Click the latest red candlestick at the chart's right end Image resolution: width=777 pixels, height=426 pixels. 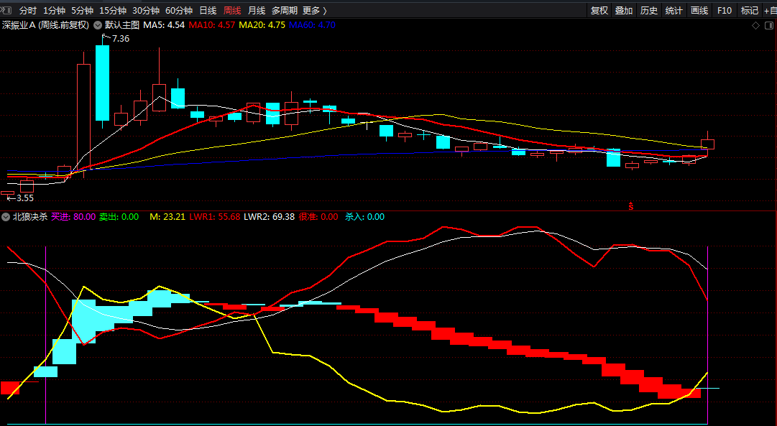coord(707,144)
